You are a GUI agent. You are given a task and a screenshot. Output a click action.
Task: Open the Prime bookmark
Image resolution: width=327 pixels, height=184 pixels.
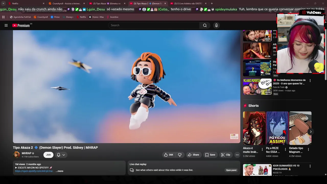click(x=55, y=17)
